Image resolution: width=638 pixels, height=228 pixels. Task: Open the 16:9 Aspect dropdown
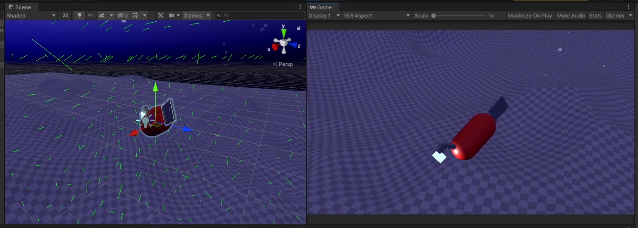click(x=376, y=15)
